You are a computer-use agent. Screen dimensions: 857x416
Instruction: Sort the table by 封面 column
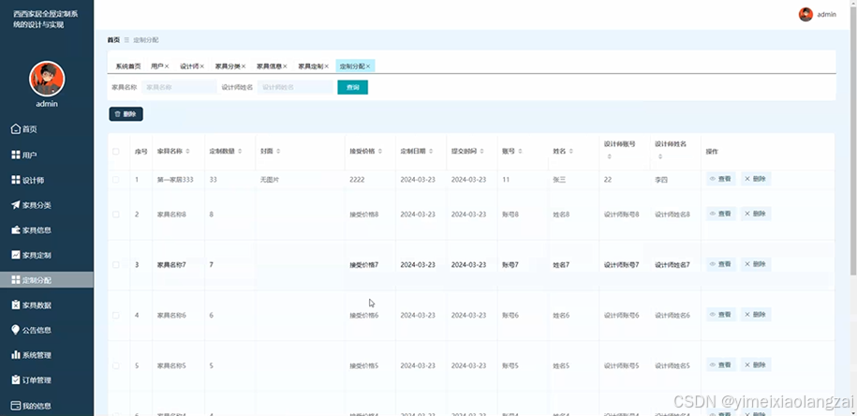(x=278, y=151)
